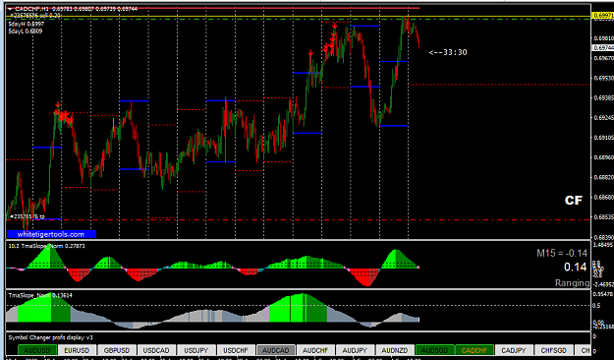Select the '5dayL 0.6809' label

[x=26, y=30]
